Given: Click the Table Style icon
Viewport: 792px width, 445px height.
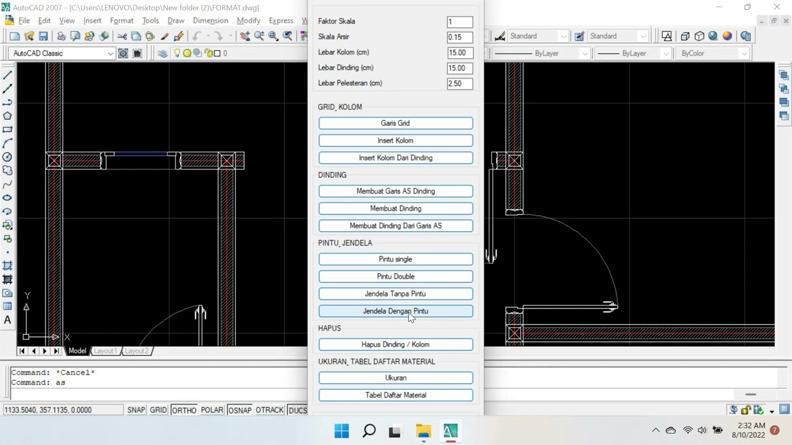Looking at the screenshot, I should click(579, 36).
